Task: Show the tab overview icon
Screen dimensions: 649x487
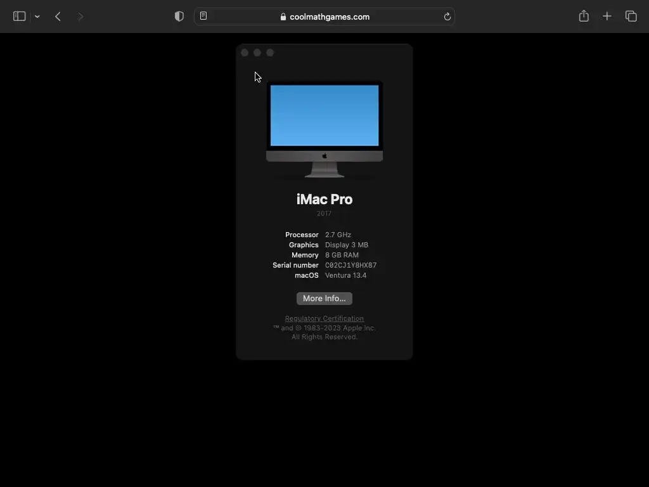Action: tap(631, 16)
